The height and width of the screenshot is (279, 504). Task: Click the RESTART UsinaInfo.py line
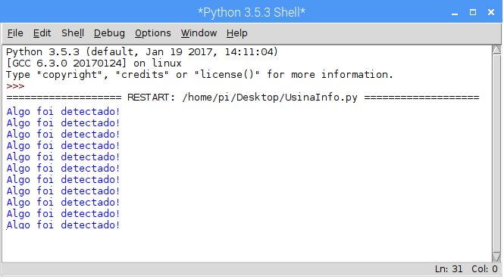click(x=243, y=98)
